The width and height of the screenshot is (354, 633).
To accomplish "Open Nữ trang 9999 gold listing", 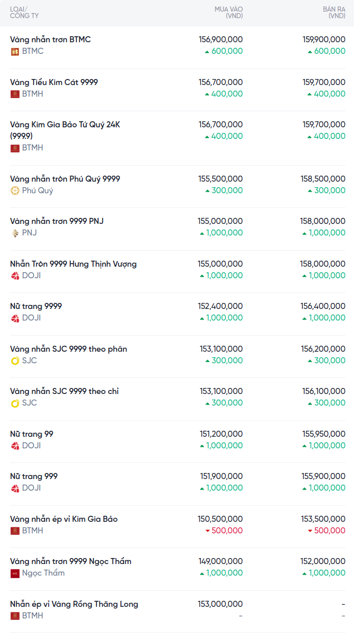I will coord(36,306).
